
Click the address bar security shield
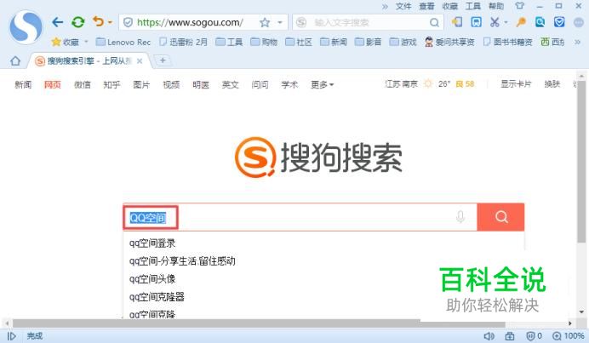tap(128, 22)
